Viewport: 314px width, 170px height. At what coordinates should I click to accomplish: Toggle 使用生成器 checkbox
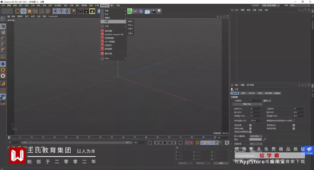click(250, 129)
